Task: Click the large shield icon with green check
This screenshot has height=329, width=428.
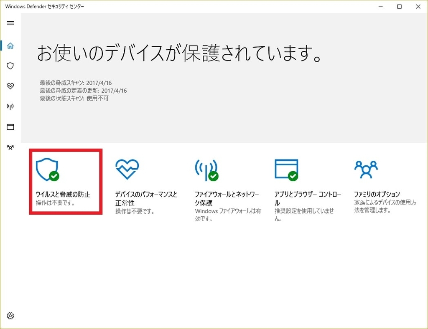Action: coord(48,169)
